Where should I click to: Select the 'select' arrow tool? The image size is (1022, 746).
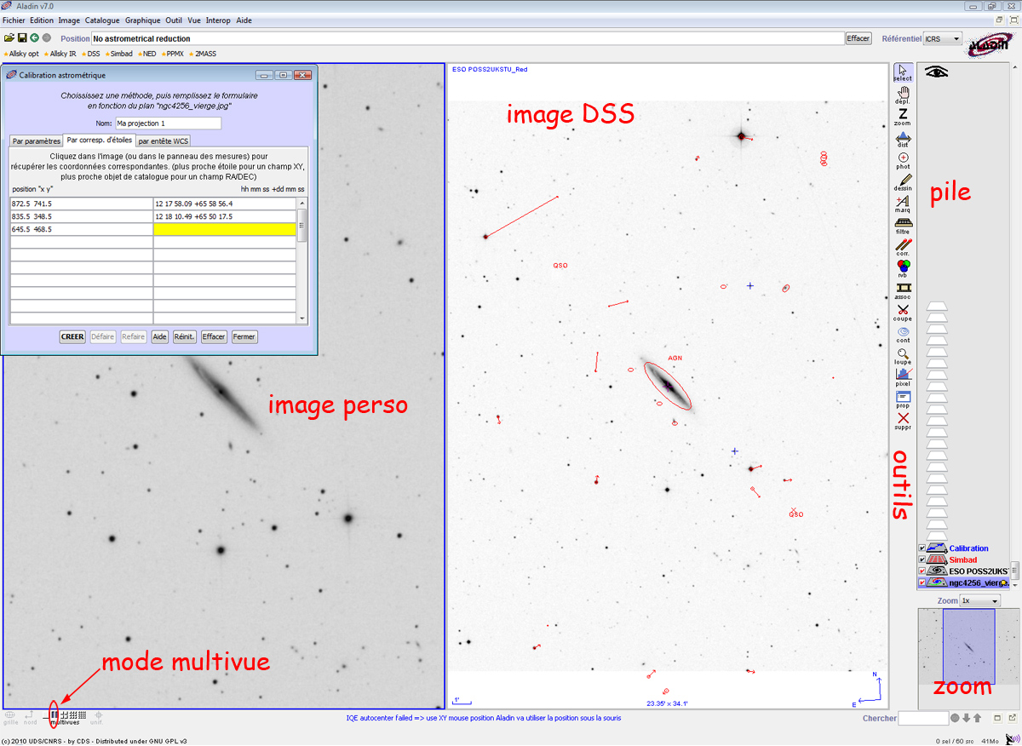pyautogui.click(x=903, y=72)
